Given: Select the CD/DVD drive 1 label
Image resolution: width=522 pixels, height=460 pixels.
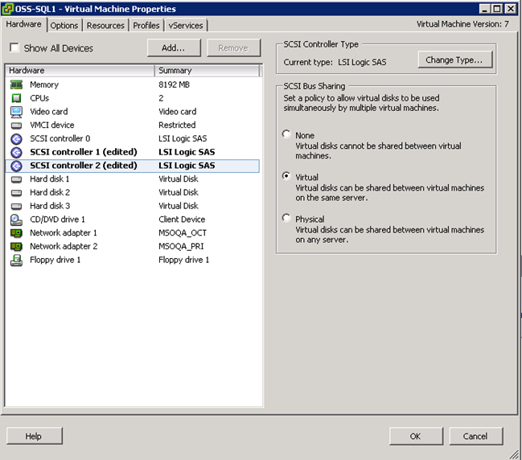Looking at the screenshot, I should click(x=57, y=220).
